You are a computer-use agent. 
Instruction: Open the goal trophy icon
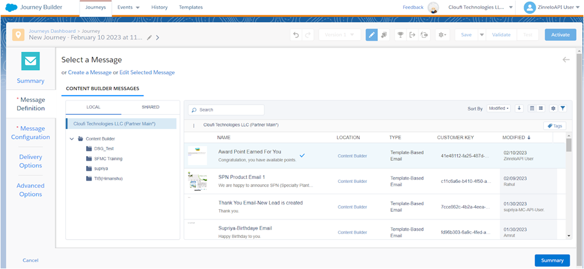[400, 35]
